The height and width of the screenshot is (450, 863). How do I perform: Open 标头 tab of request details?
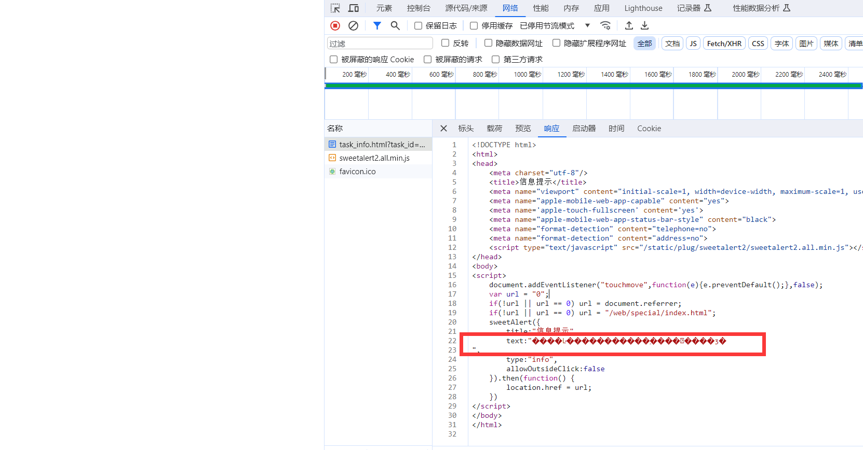click(466, 129)
